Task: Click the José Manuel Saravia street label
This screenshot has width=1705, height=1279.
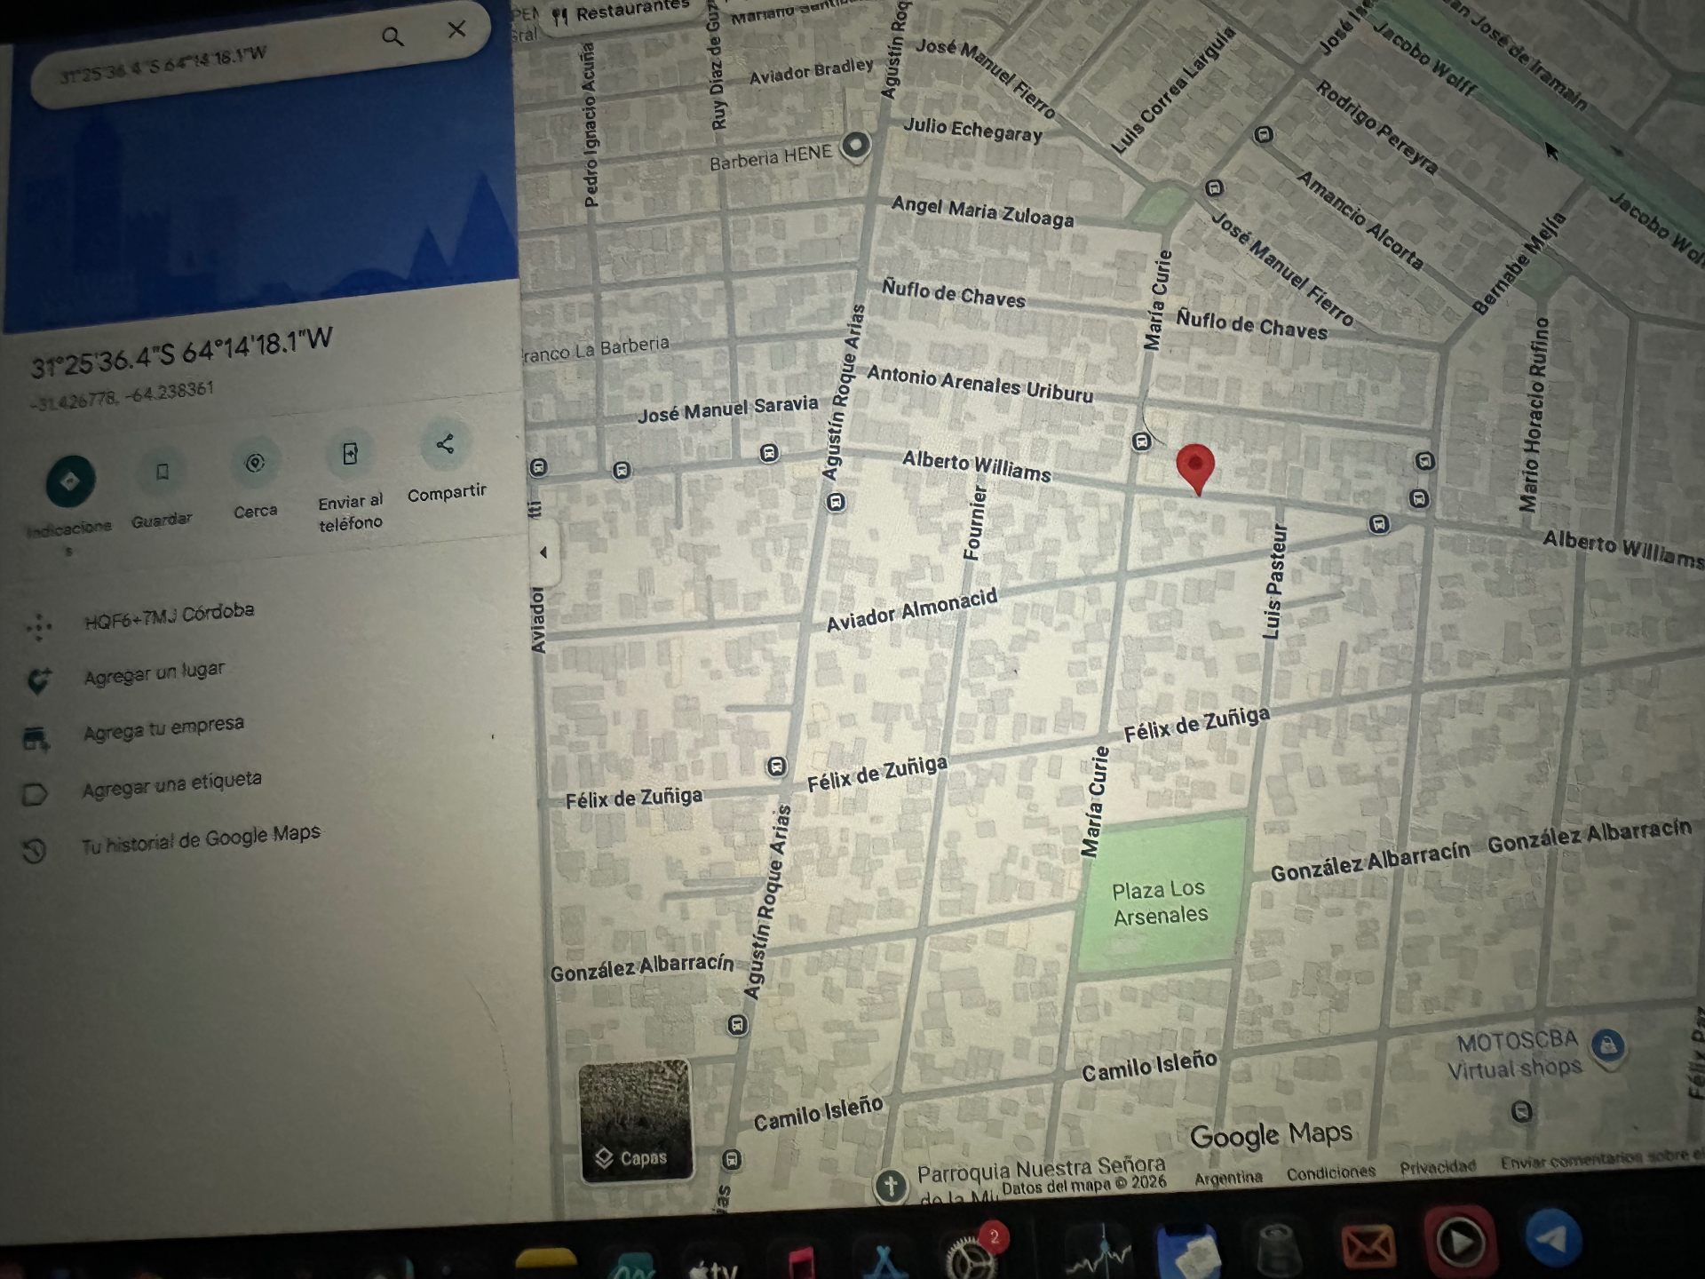Action: [727, 409]
